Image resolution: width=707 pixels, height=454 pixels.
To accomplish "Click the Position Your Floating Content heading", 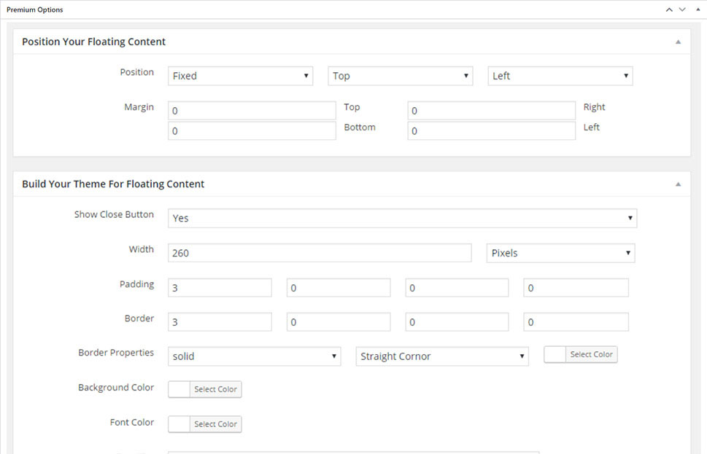I will pos(94,42).
